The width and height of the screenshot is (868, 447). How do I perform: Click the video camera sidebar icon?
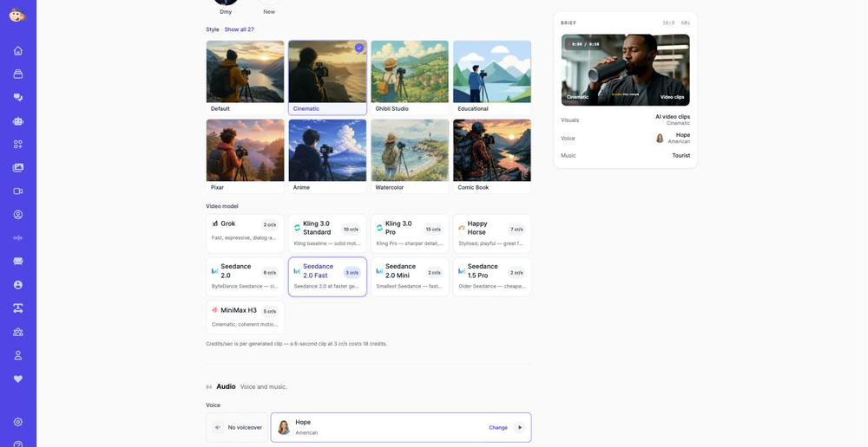point(17,191)
